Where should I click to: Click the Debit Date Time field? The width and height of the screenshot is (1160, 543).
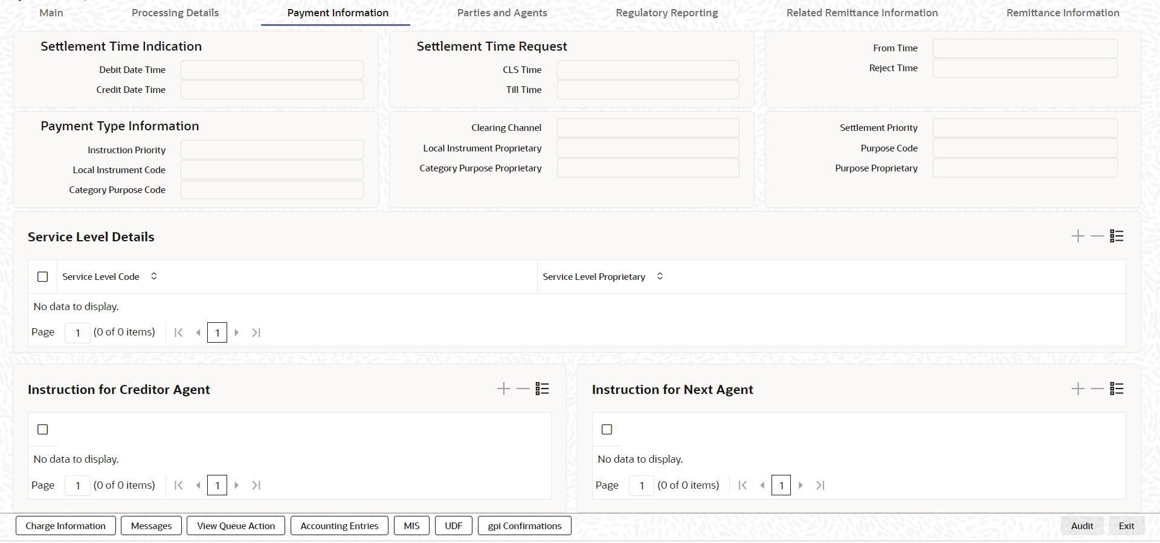(272, 70)
